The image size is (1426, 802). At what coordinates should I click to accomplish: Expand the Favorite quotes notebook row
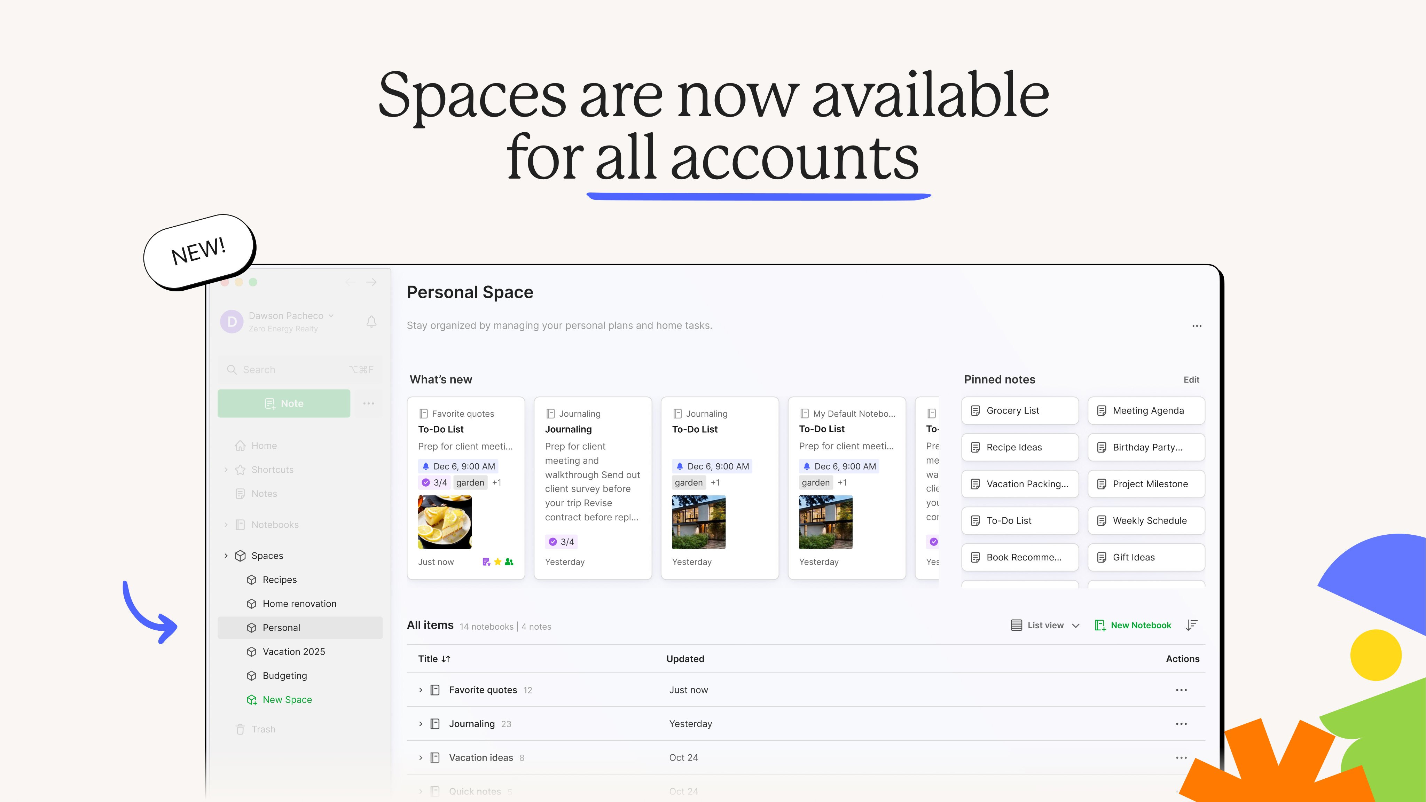[x=421, y=690]
